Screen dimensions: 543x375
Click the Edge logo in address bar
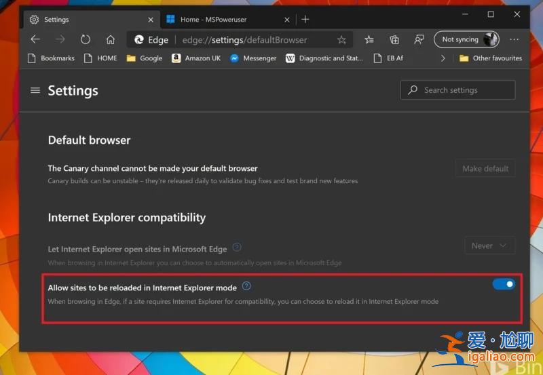139,40
